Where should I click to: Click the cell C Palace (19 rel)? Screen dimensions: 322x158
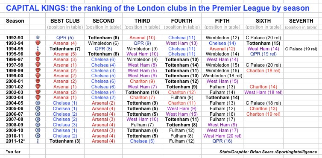(301, 49)
